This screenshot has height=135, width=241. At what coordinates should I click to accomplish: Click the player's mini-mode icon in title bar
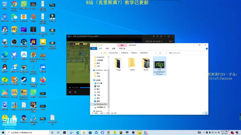point(161,36)
